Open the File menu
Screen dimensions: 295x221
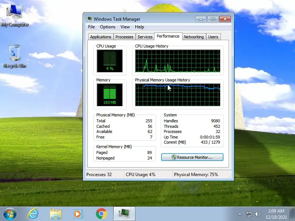pyautogui.click(x=91, y=27)
